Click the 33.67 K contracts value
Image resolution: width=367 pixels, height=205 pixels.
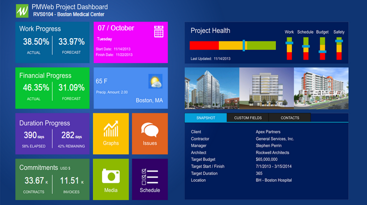pyautogui.click(x=36, y=181)
